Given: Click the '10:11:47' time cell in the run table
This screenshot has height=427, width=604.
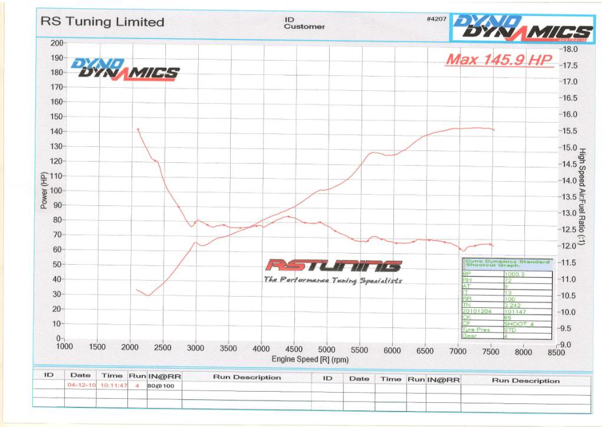Looking at the screenshot, I should pos(111,385).
